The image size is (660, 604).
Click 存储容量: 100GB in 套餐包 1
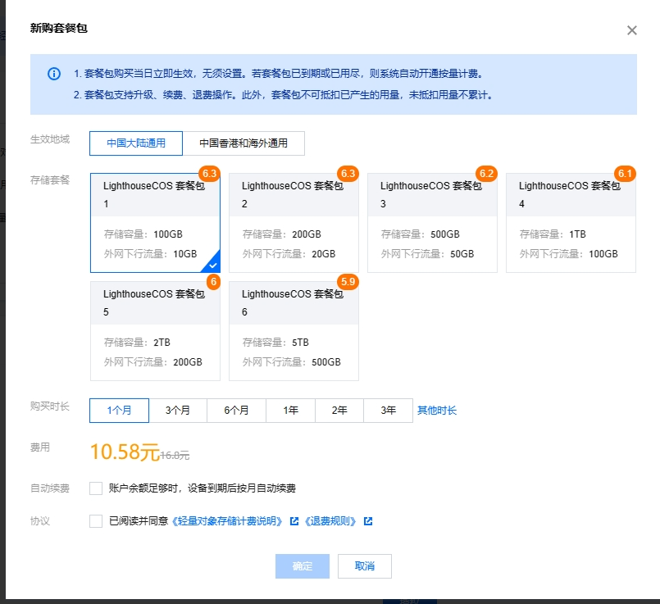click(x=143, y=234)
